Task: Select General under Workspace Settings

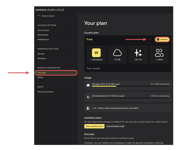Action: tap(41, 54)
